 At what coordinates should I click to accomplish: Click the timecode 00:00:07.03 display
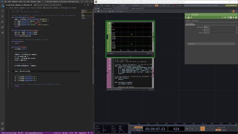[155, 129]
